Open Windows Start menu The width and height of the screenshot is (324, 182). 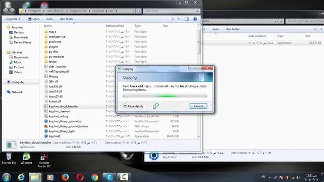6,177
